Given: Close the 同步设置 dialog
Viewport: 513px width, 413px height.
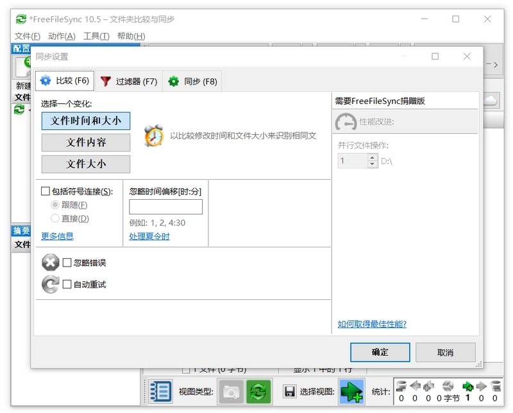Looking at the screenshot, I should click(467, 57).
